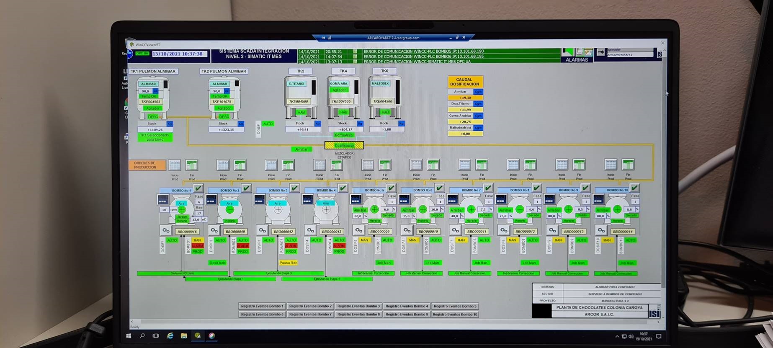The height and width of the screenshot is (348, 773).
Task: Select the yellow Dosificacion block
Action: tap(344, 145)
